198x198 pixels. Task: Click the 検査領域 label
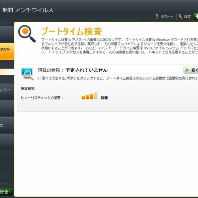click(x=29, y=88)
